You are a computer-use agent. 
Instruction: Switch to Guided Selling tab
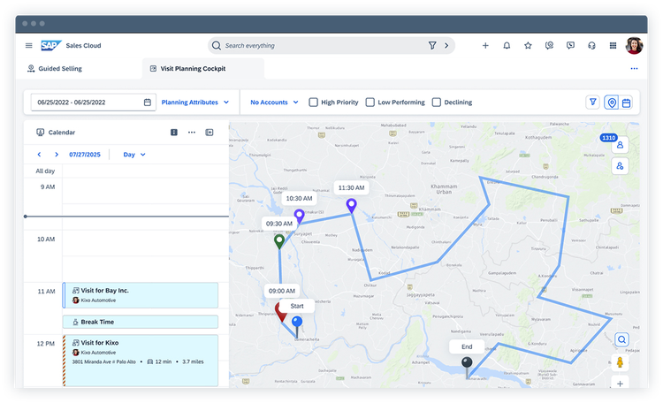[x=55, y=69]
